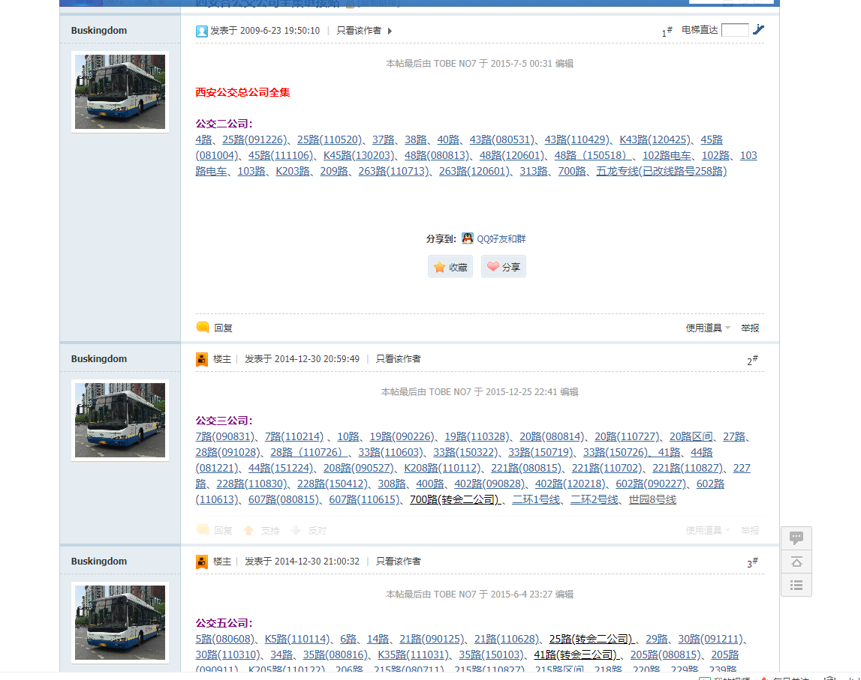Click the elevator jump arrow icon
Image resolution: width=861 pixels, height=680 pixels.
[x=758, y=29]
